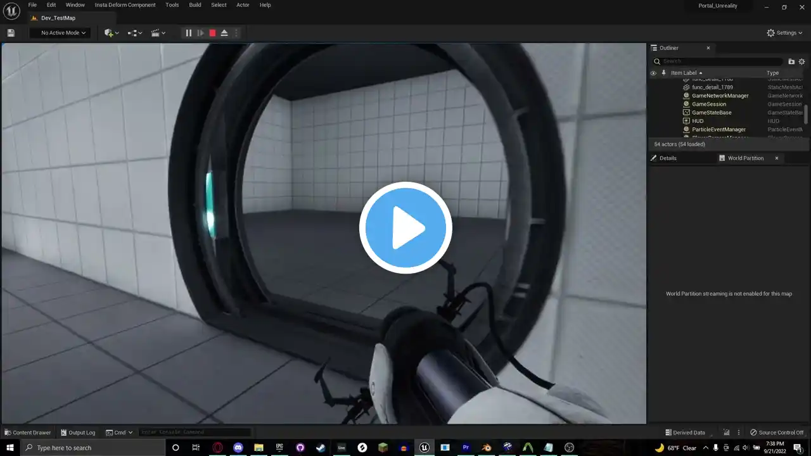This screenshot has height=456, width=811.
Task: Focus the console command input
Action: tap(195, 433)
